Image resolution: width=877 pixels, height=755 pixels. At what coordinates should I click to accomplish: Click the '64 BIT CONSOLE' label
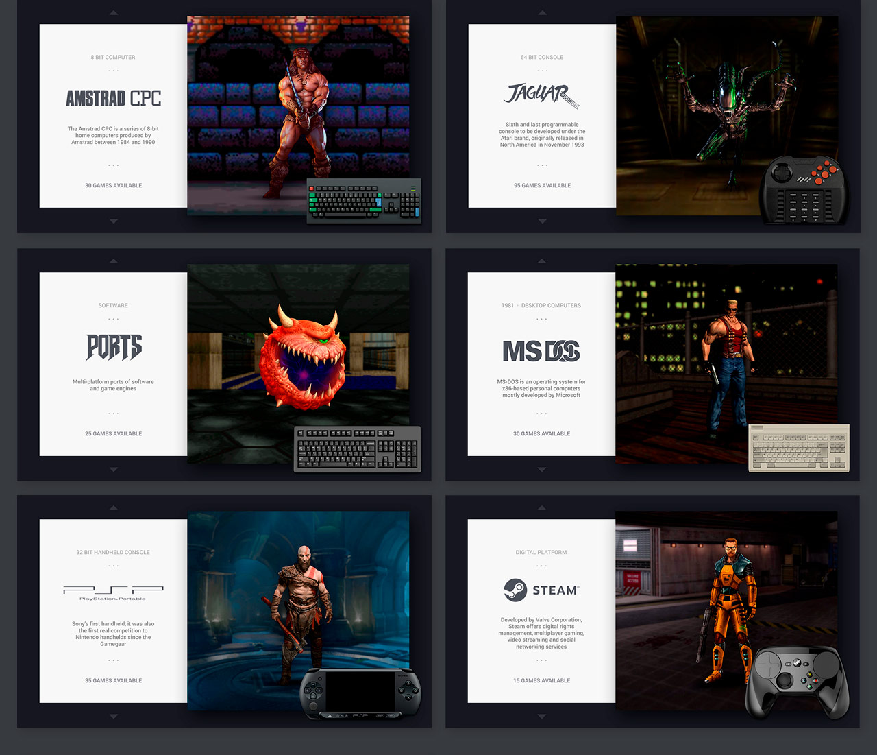542,58
